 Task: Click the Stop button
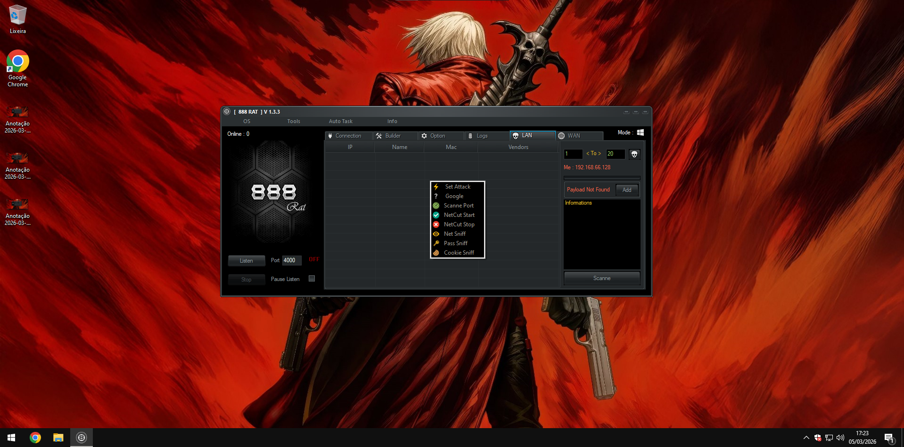pyautogui.click(x=247, y=280)
